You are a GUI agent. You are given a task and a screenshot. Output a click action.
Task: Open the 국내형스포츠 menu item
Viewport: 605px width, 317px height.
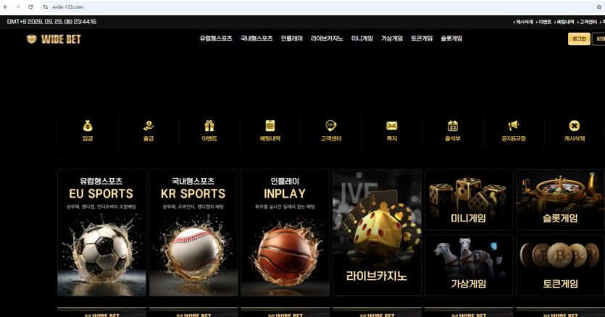[x=256, y=38]
